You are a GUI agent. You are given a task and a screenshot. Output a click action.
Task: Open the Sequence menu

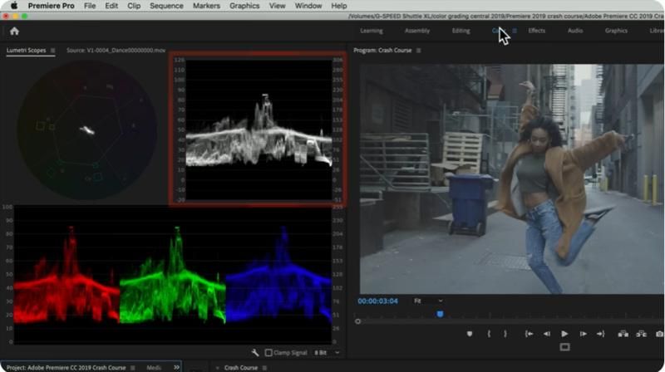pos(166,6)
